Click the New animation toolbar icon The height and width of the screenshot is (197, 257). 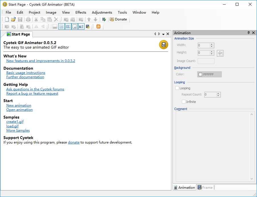coord(7,19)
